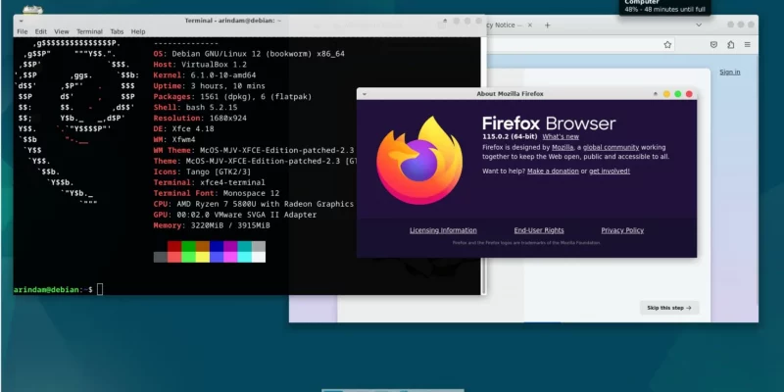Viewport: 784px width, 392px height.
Task: Click the bright yellow block in terminal palette
Action: (203, 257)
